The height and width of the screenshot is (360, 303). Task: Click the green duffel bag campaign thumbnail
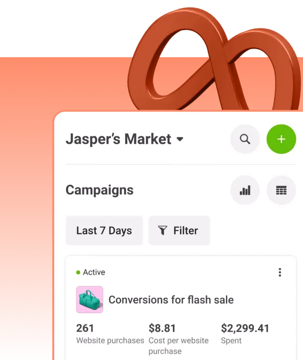click(90, 300)
